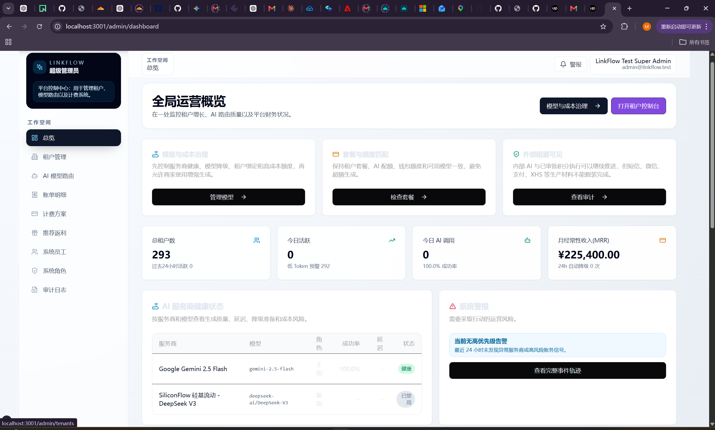Click the 检查套餐 button

pyautogui.click(x=409, y=197)
